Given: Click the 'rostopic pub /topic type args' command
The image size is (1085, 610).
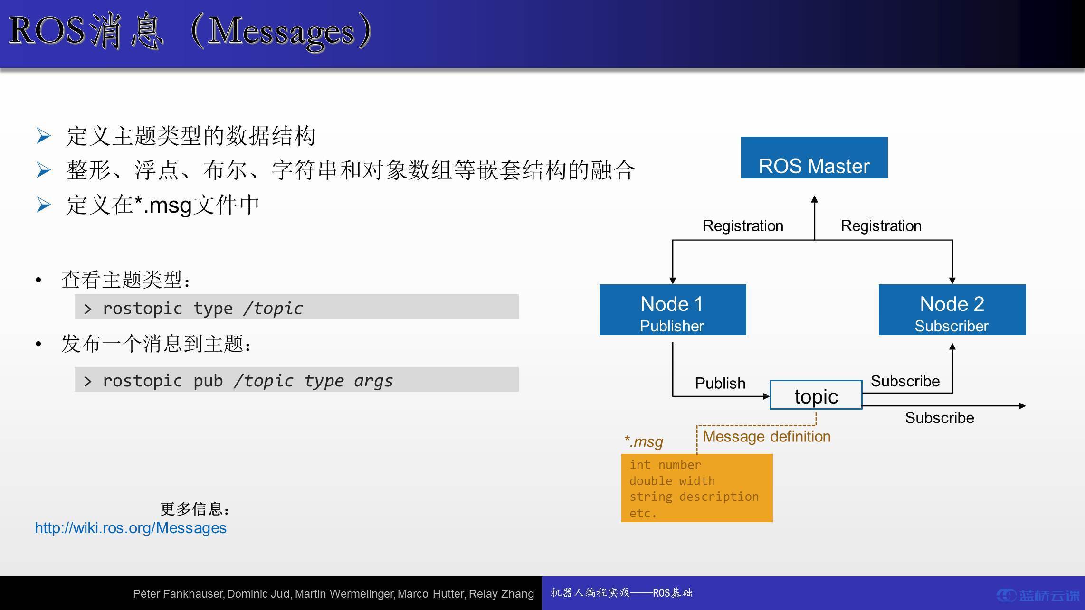Looking at the screenshot, I should coord(296,379).
